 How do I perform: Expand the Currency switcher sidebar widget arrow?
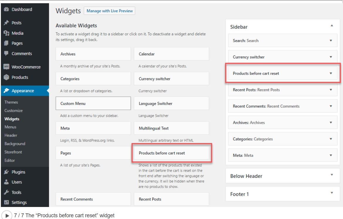[331, 57]
